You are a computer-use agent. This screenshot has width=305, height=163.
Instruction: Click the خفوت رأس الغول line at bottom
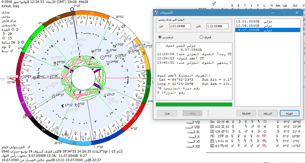coord(44,156)
